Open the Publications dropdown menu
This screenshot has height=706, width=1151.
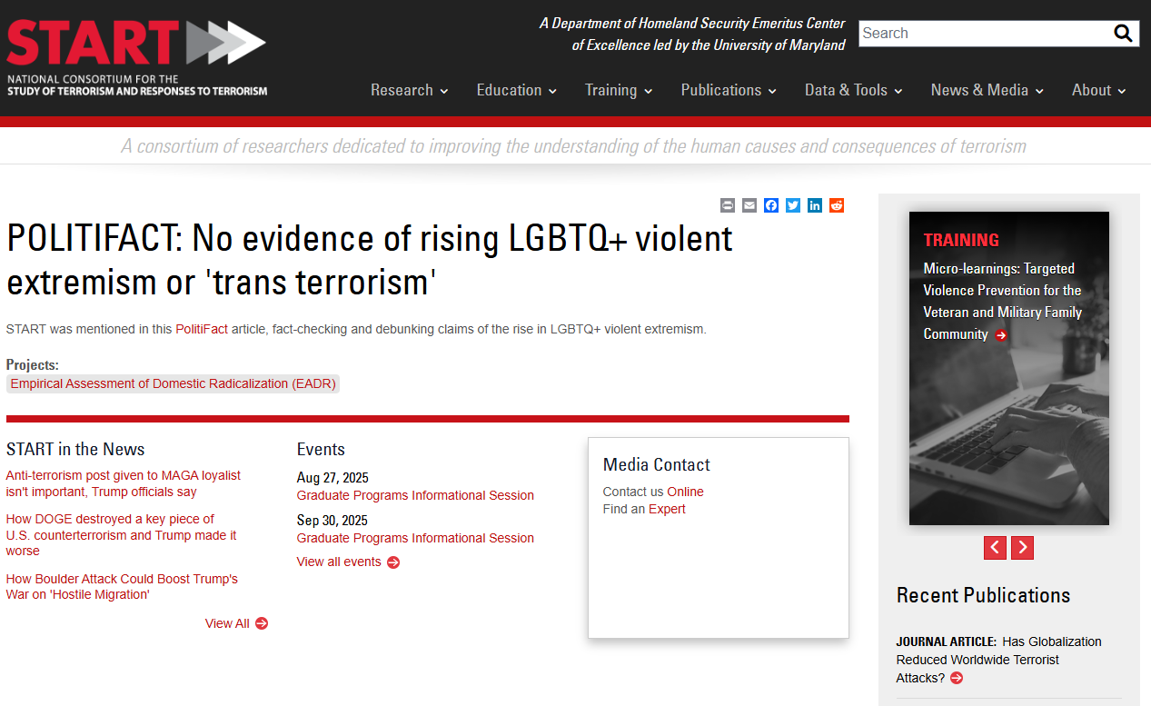point(729,90)
